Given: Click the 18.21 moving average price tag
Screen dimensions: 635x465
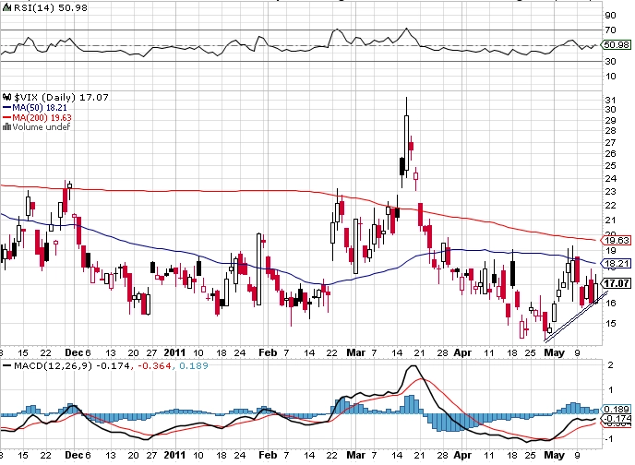Looking at the screenshot, I should (616, 264).
